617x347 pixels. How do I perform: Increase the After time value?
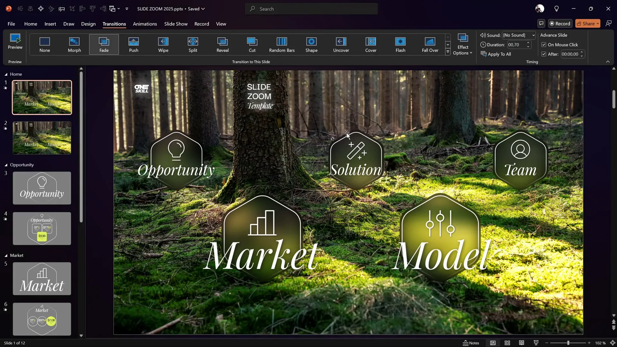581,52
